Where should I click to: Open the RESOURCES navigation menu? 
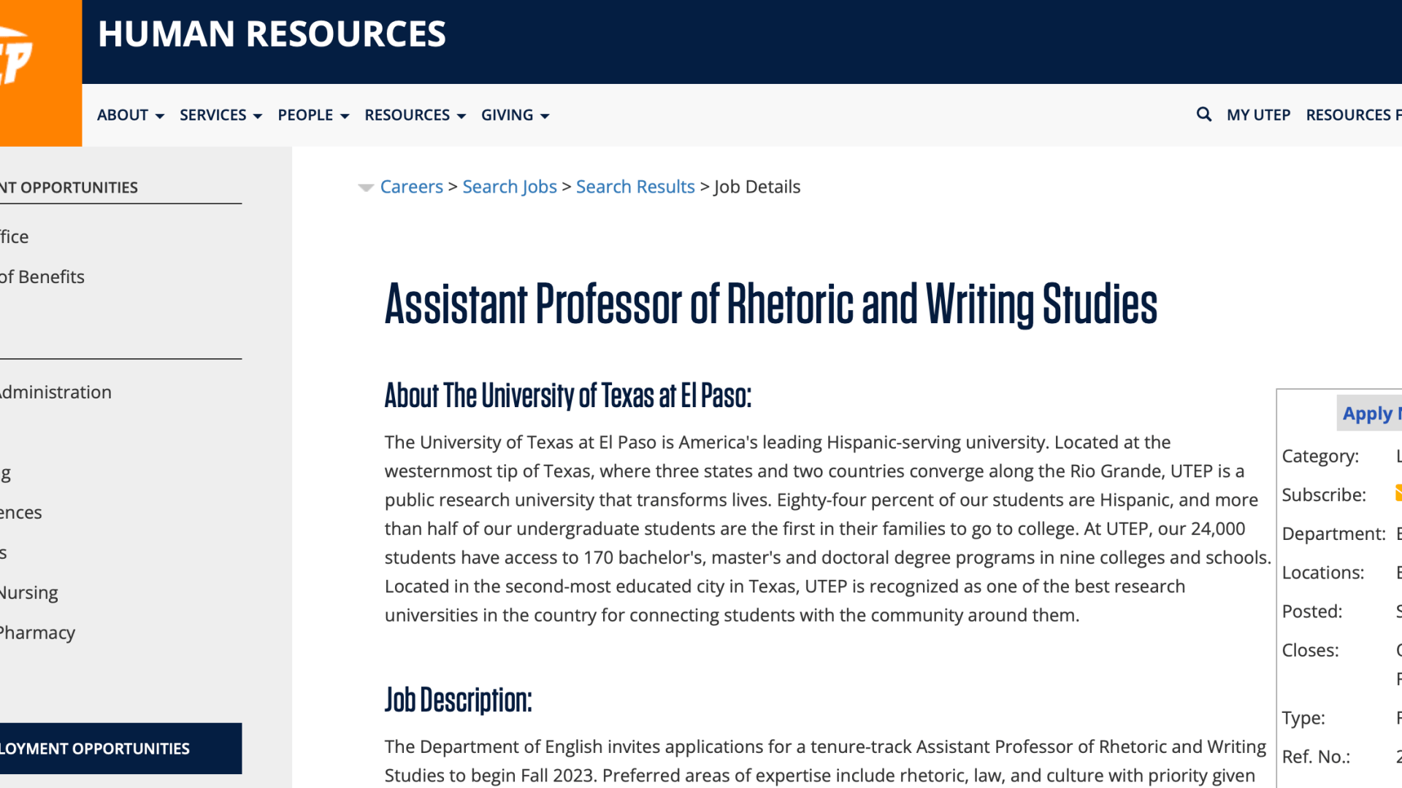pyautogui.click(x=415, y=115)
